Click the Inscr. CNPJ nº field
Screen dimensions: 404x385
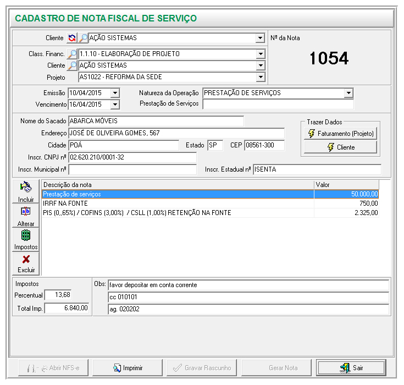132,157
